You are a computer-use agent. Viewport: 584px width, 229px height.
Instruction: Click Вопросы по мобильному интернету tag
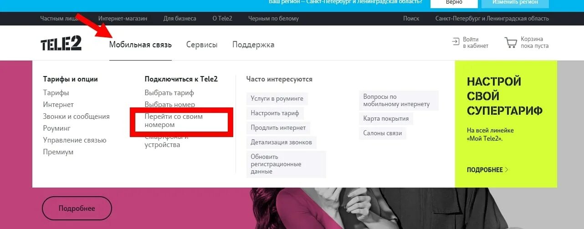click(399, 100)
